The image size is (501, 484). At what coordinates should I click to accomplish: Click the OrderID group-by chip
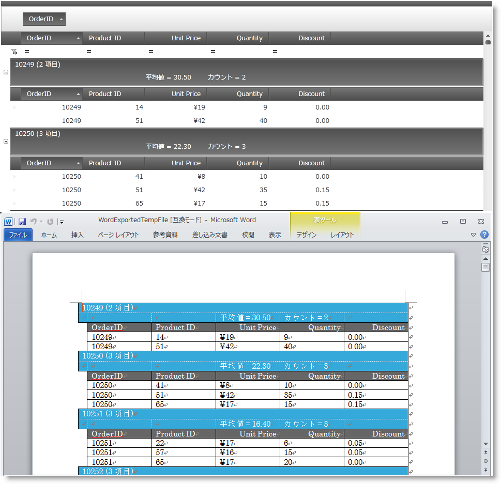(x=44, y=19)
